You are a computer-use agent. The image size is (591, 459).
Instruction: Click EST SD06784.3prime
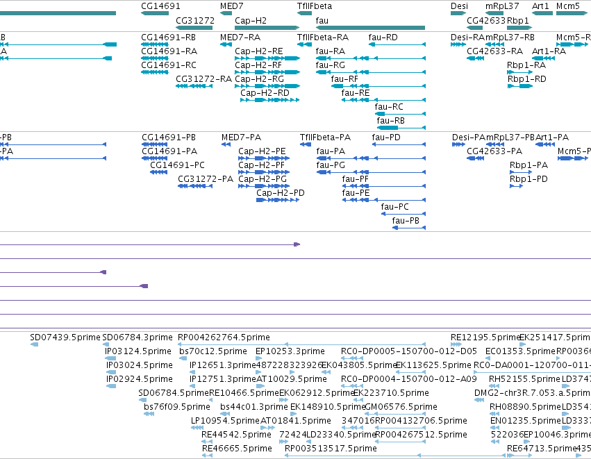[138, 337]
